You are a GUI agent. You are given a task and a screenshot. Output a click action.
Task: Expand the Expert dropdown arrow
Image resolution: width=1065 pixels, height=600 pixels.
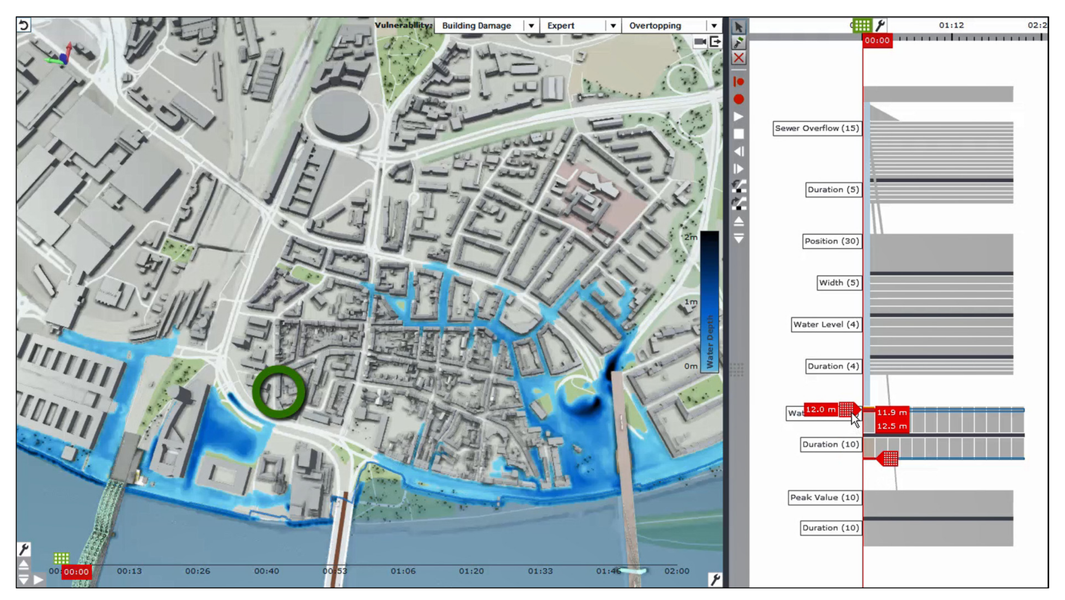pos(613,26)
